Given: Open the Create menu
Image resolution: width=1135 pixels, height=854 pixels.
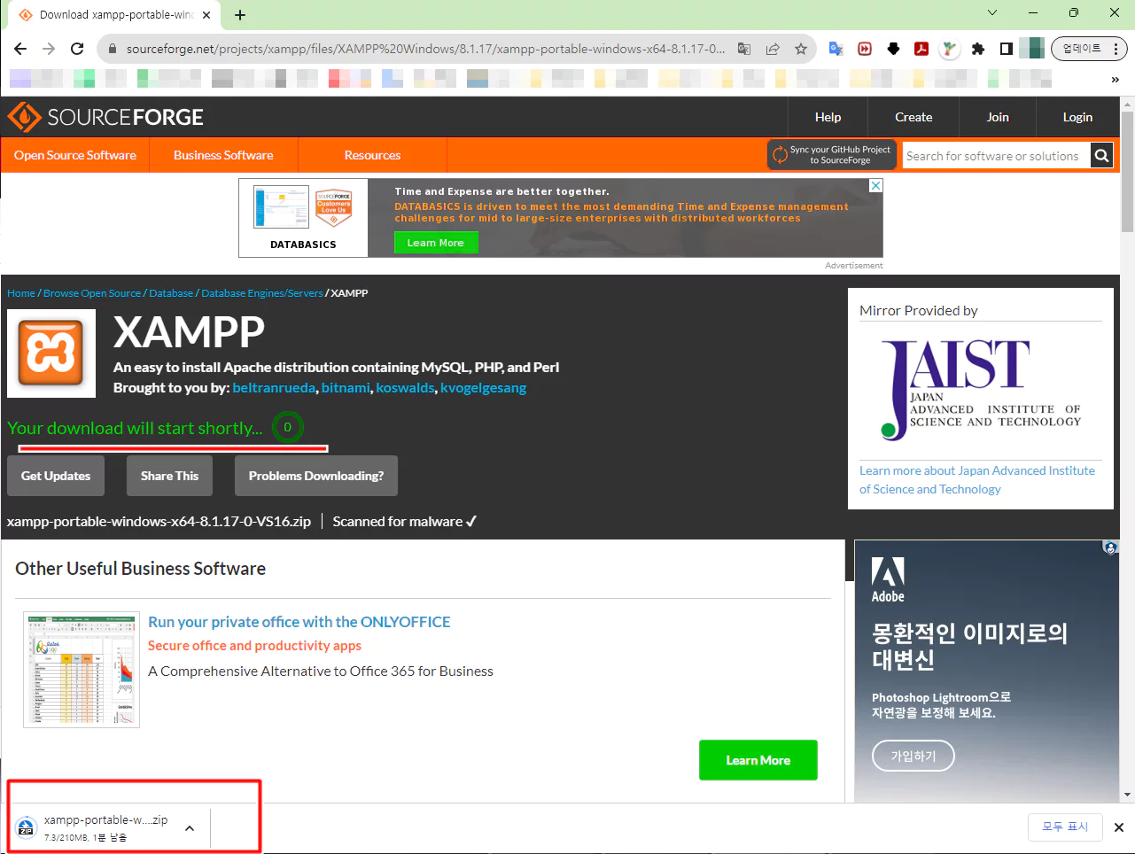Looking at the screenshot, I should pos(913,117).
